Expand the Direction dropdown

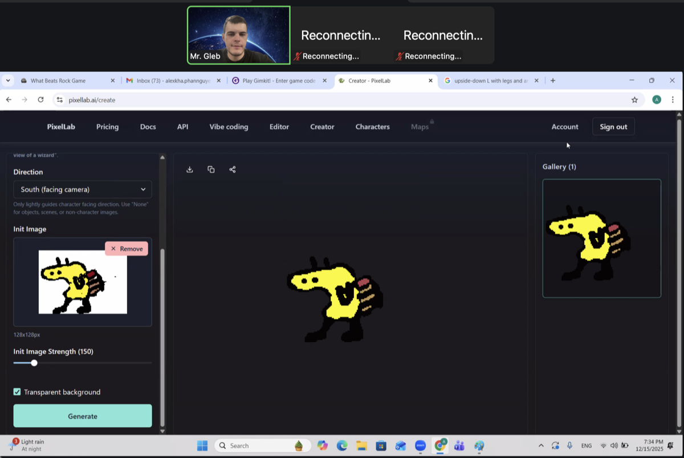click(83, 189)
